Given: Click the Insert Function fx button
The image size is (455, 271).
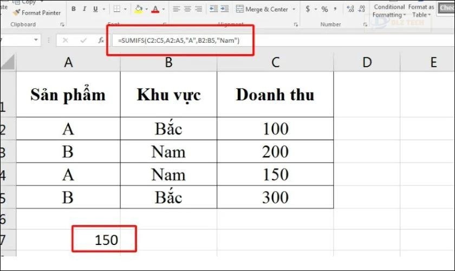Looking at the screenshot, I should click(101, 40).
